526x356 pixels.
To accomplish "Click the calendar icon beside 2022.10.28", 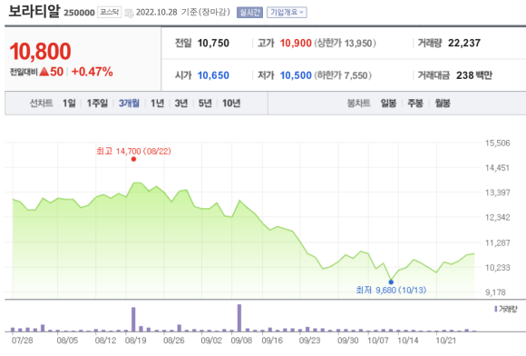I will (x=129, y=13).
